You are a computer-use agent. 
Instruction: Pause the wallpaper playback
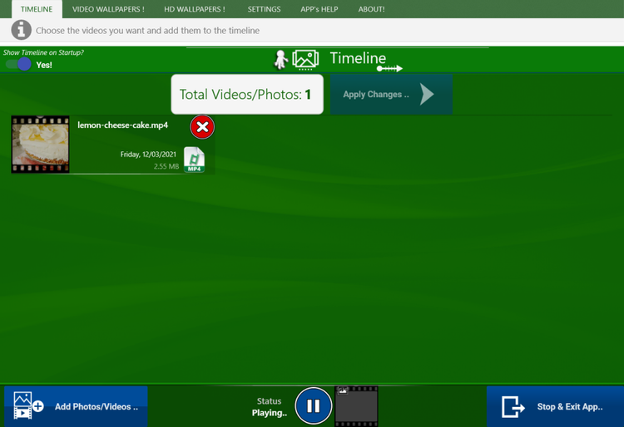click(x=313, y=405)
